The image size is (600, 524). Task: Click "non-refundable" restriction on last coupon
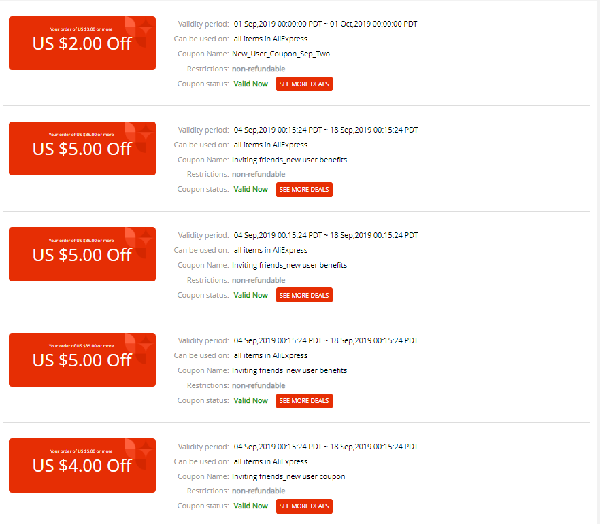coord(259,491)
